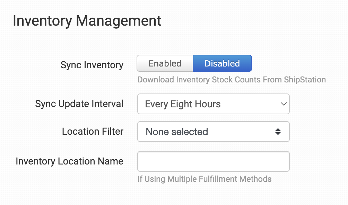
Task: Click the Sync Update Interval label
Action: 79,104
